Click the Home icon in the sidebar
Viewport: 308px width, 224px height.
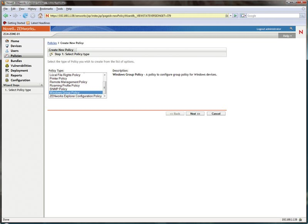tap(7, 41)
